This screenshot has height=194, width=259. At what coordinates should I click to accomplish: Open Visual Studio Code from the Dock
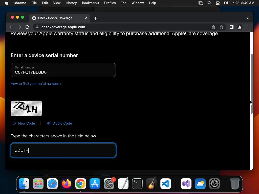166,184
